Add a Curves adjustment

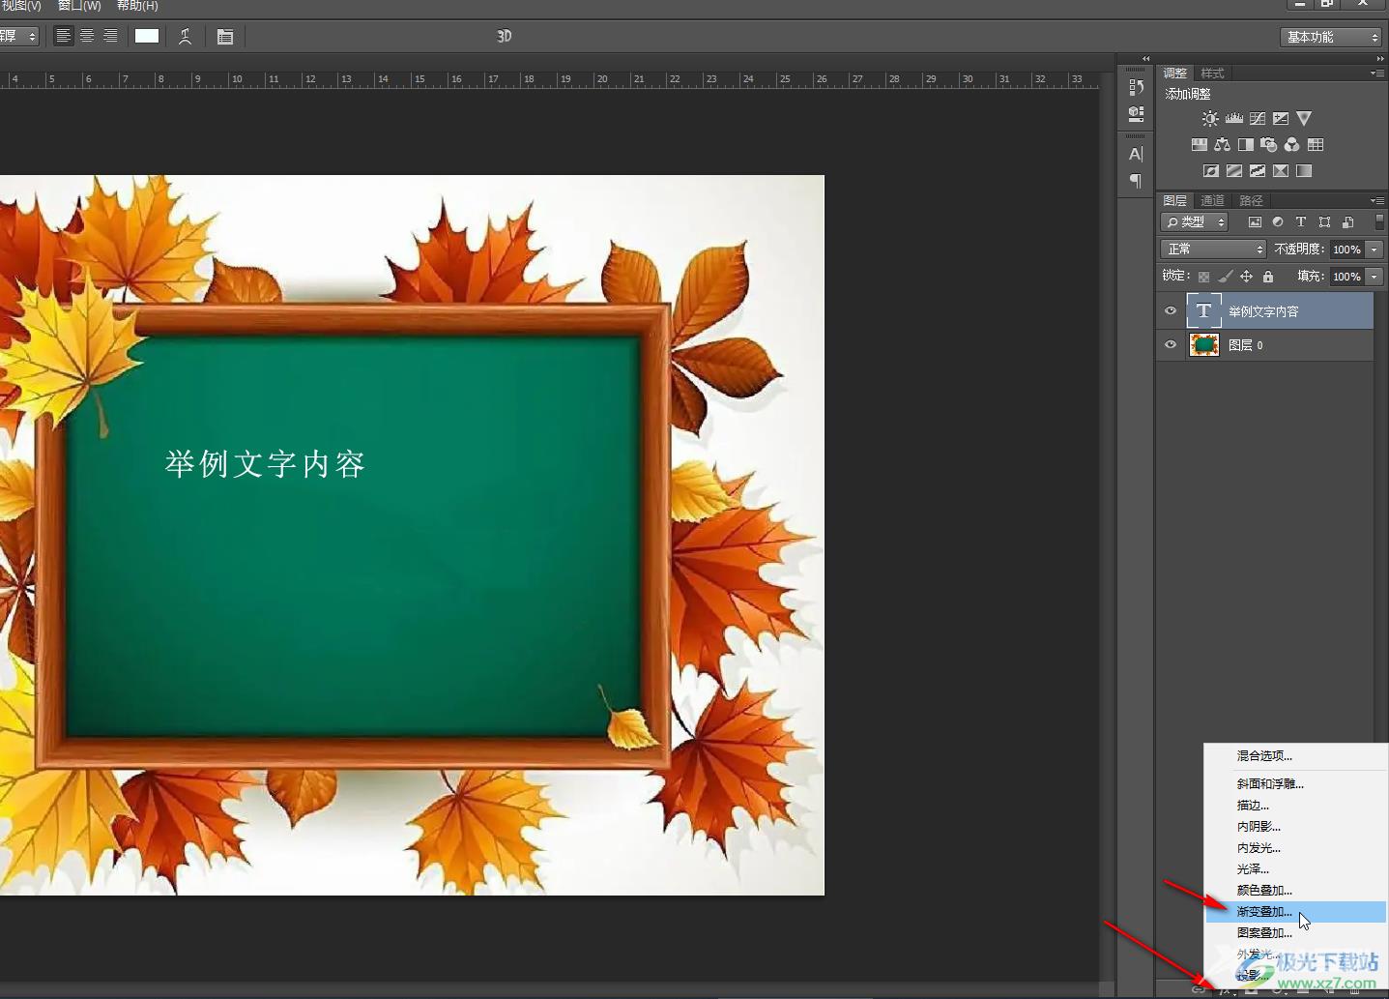click(1258, 118)
